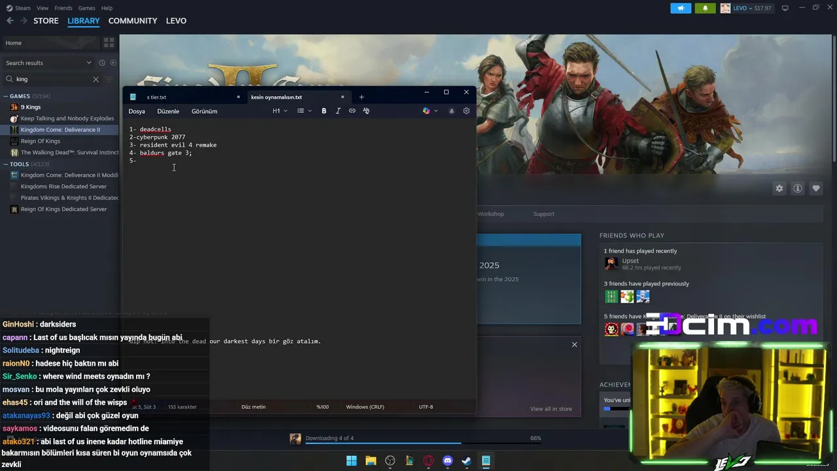This screenshot has width=837, height=471.
Task: Open the LEVO profile tab
Action: (176, 21)
